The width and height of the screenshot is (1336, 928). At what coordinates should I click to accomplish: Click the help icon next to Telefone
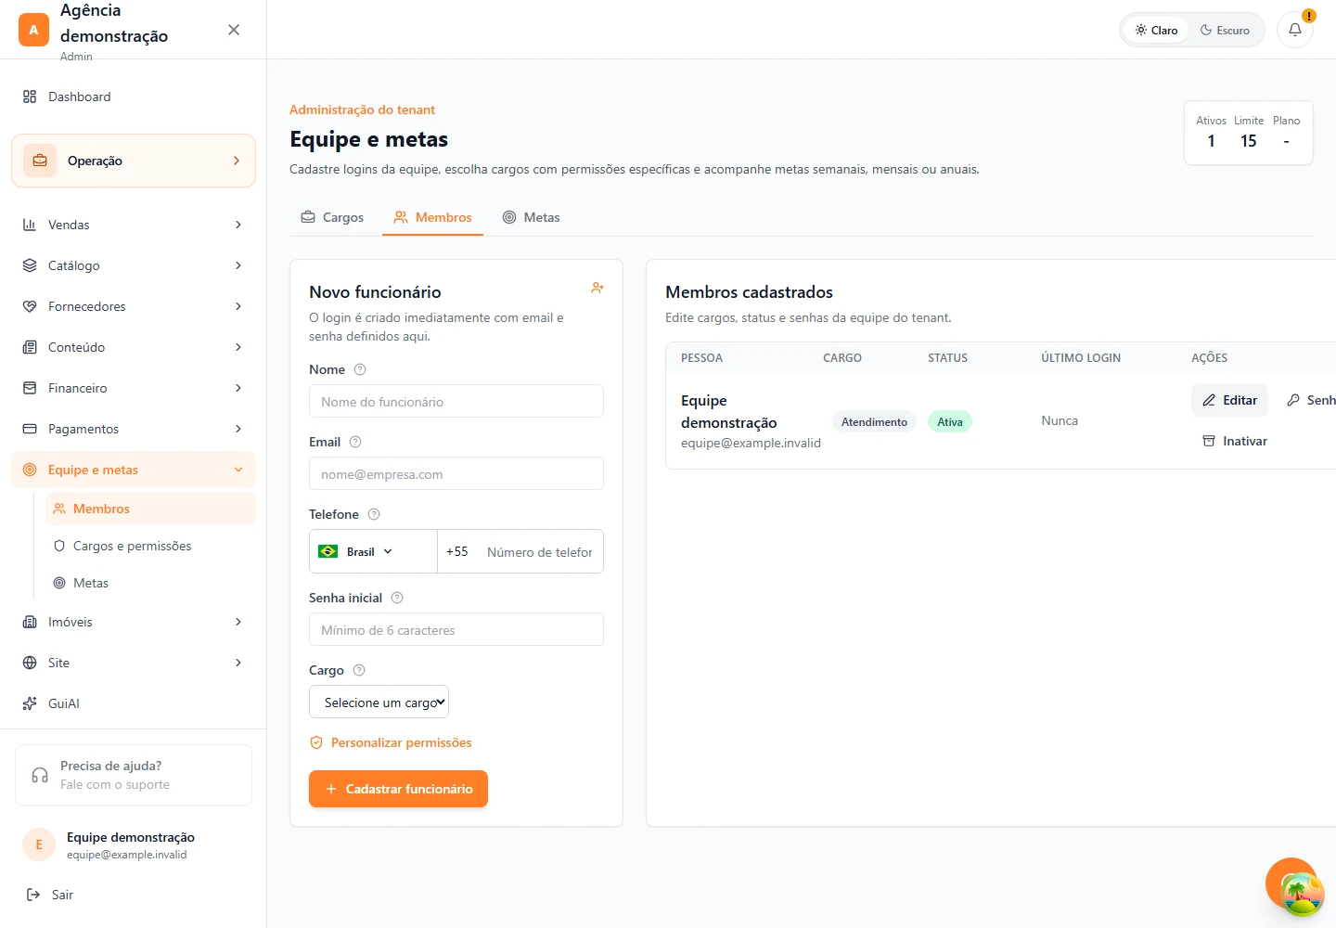coord(374,514)
